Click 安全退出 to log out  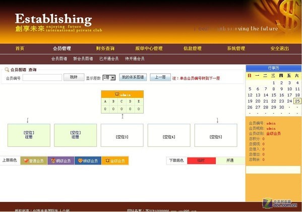[x=280, y=48]
